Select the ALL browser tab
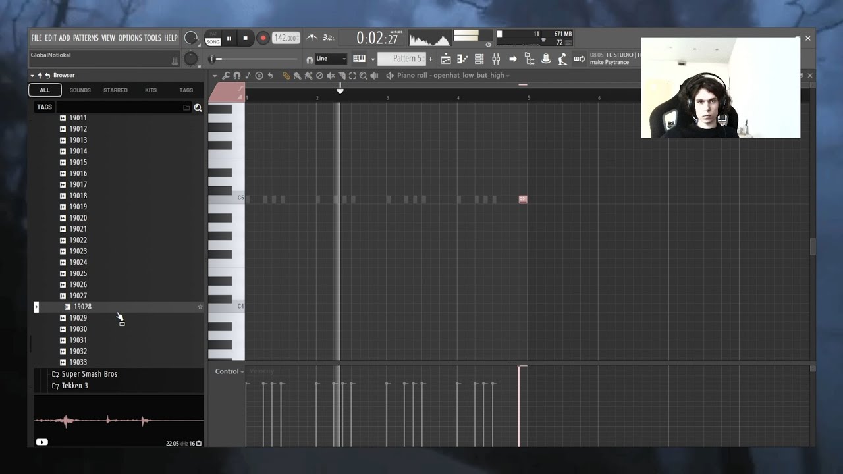Screen dimensions: 843x474 [x=45, y=90]
